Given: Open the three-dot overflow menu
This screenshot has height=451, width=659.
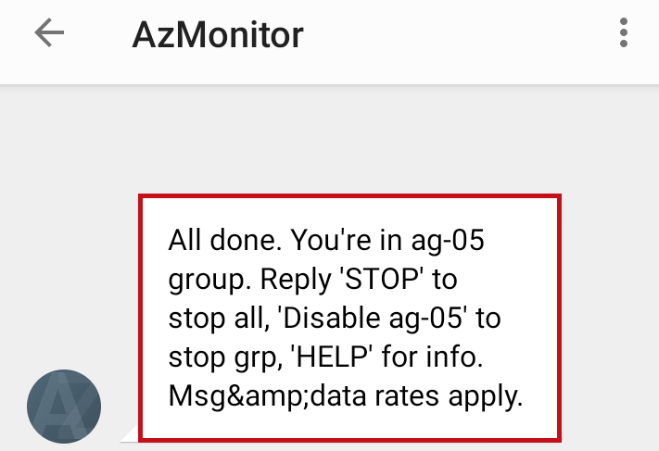Looking at the screenshot, I should [624, 32].
